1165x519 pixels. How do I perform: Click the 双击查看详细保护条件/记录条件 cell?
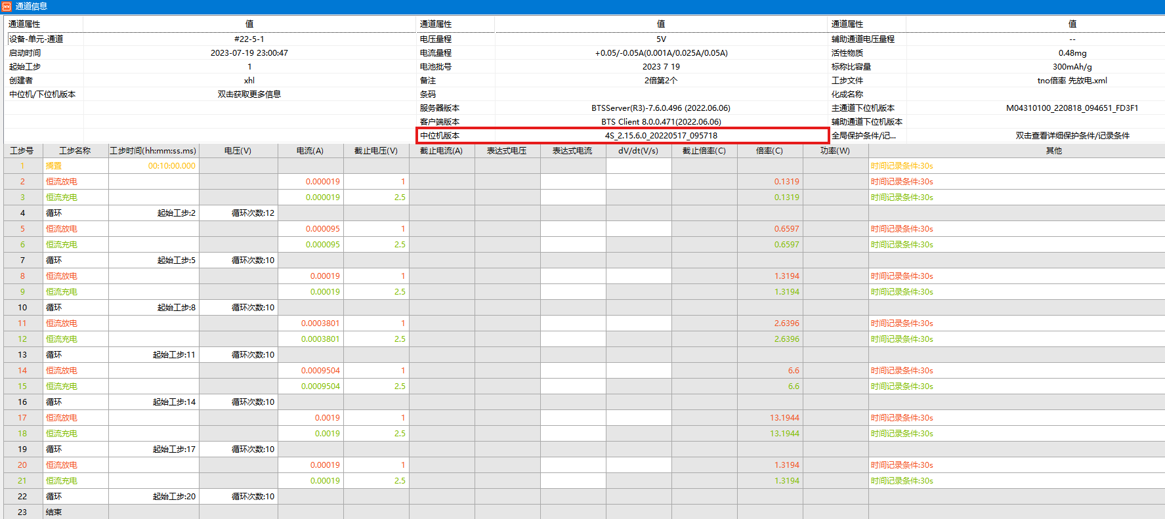tap(1072, 136)
